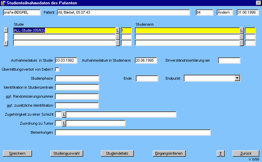Open the L lookup for Zuordnung zu Tumor
This screenshot has width=262, height=162.
click(64, 124)
